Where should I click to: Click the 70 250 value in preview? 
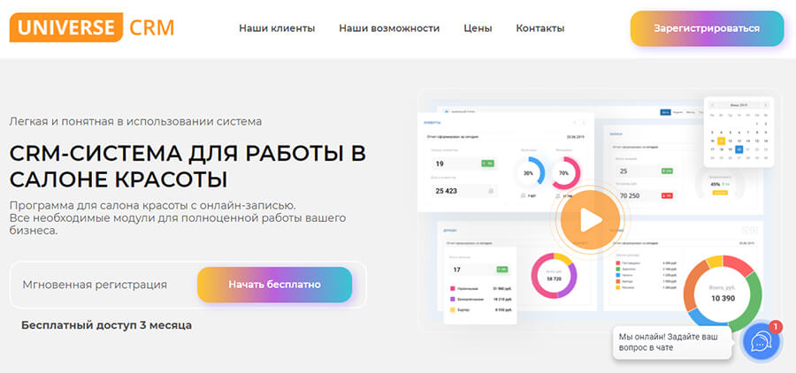630,195
